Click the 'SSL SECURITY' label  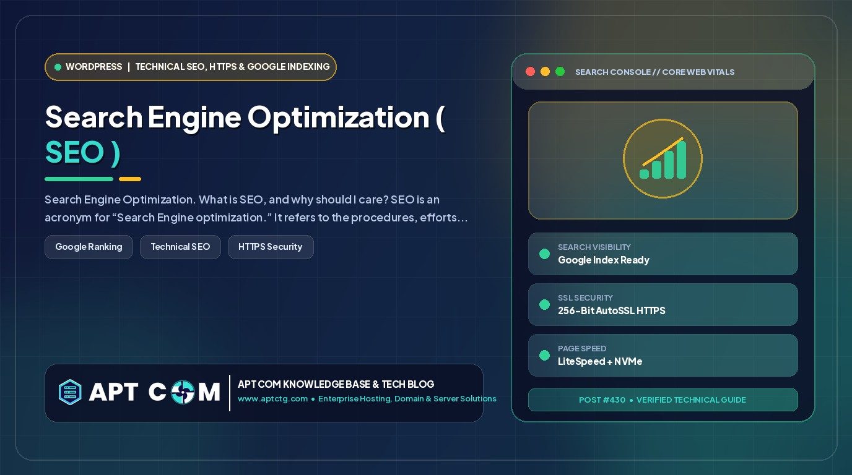585,297
